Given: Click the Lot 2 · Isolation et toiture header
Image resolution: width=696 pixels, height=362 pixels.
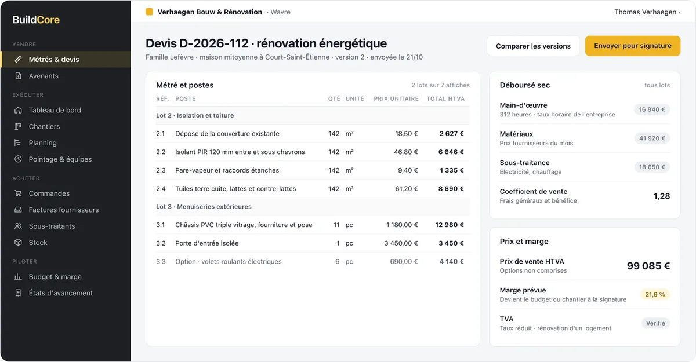Looking at the screenshot, I should (313, 115).
